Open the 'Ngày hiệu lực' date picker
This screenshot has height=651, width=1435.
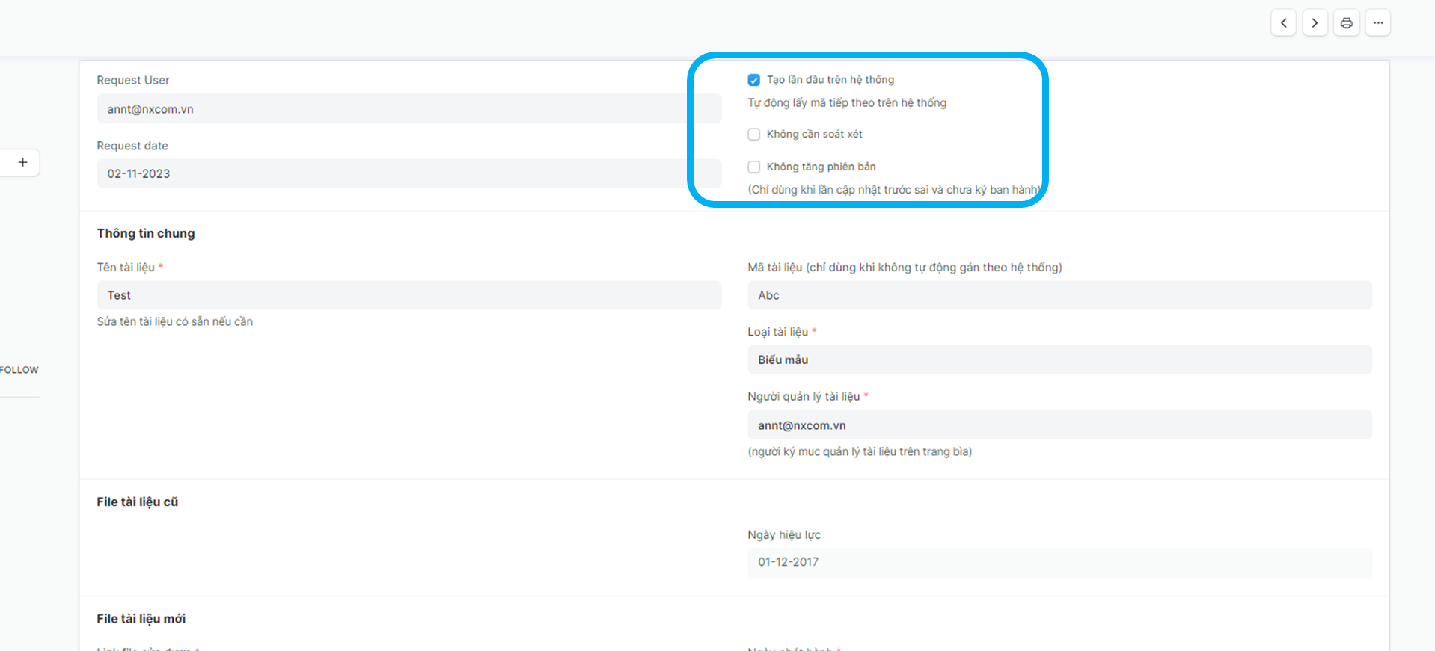(1059, 562)
